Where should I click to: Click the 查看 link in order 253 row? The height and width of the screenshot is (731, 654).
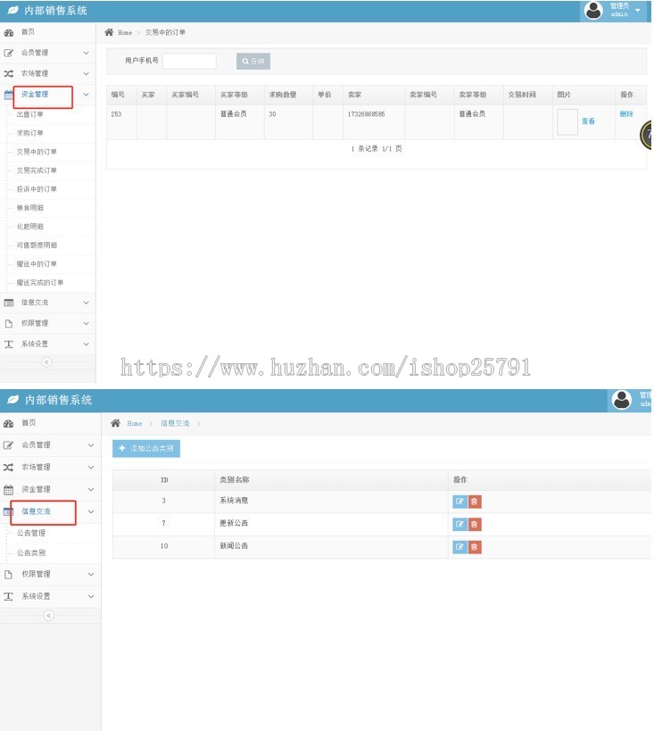click(588, 121)
